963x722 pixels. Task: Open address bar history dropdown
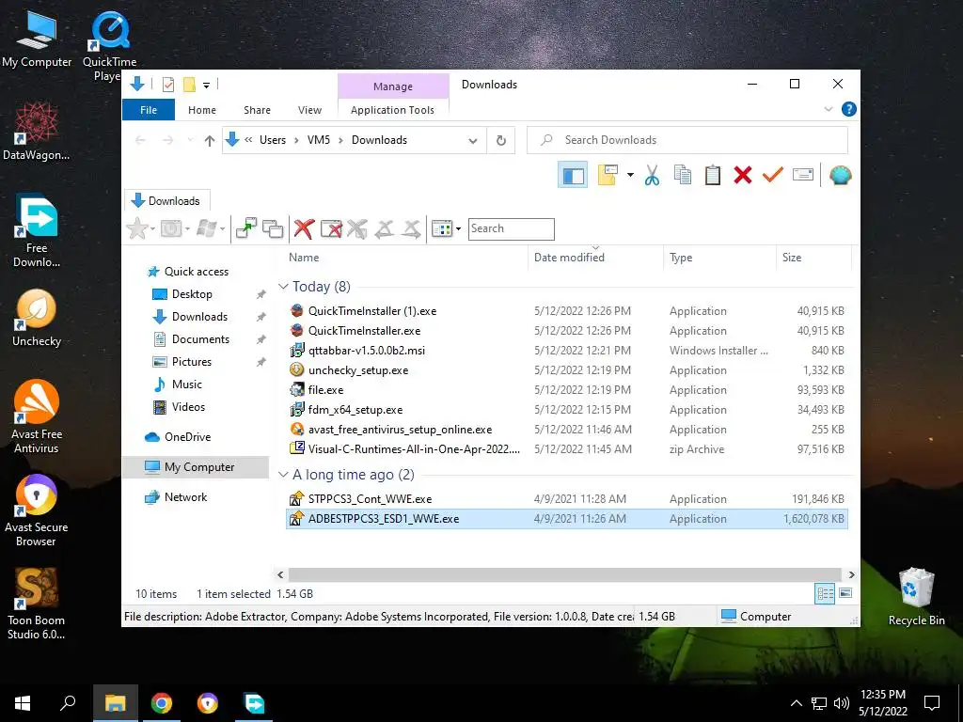pyautogui.click(x=473, y=141)
